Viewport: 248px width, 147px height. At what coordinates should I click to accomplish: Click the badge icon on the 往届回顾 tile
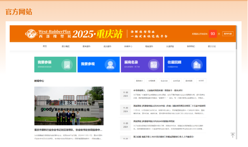tap(197, 65)
